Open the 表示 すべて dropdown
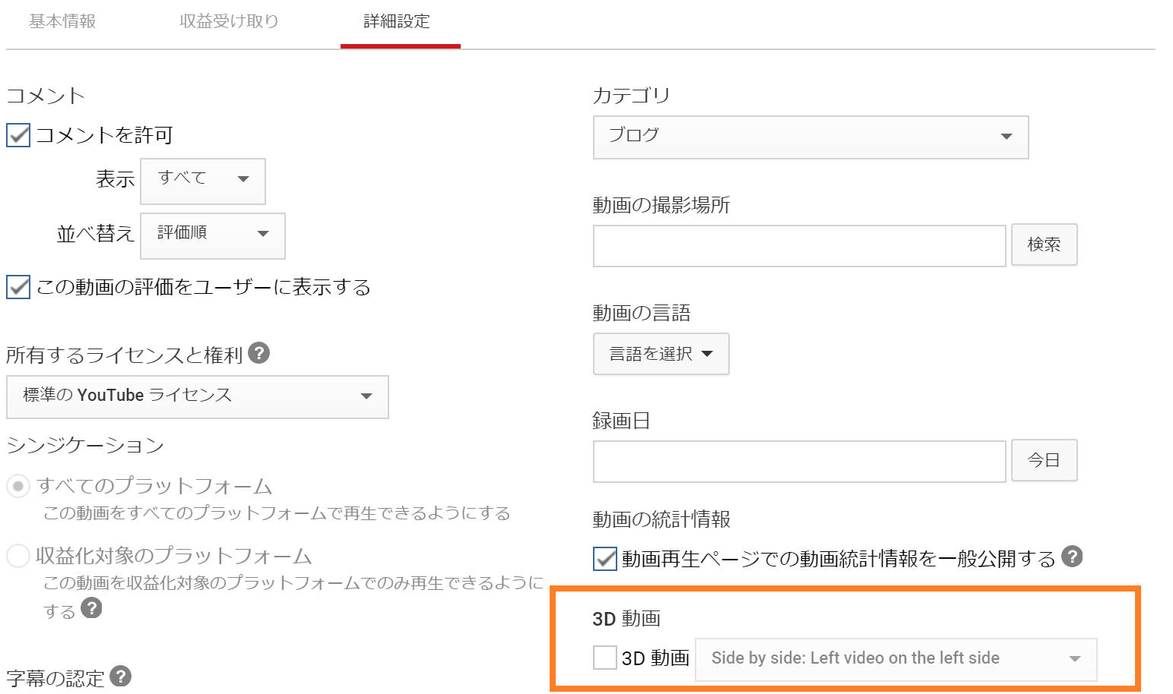 [203, 181]
